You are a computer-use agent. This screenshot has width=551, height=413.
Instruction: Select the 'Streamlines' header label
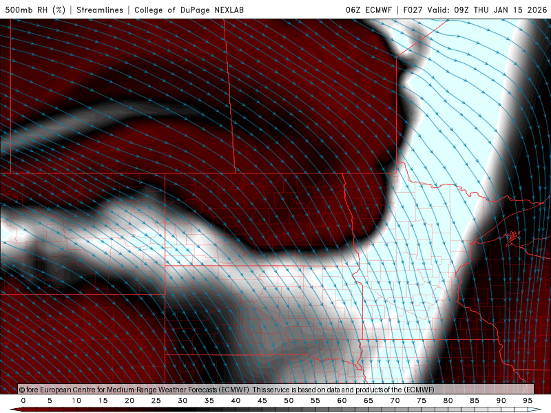pos(100,10)
